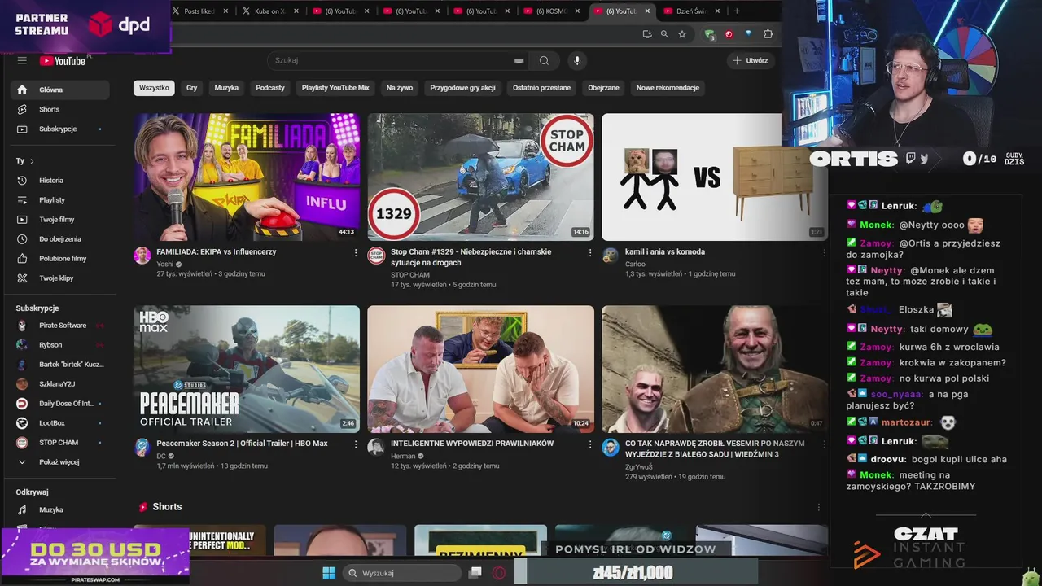Image resolution: width=1042 pixels, height=586 pixels.
Task: Open browser extensions puzzle icon
Action: [768, 34]
